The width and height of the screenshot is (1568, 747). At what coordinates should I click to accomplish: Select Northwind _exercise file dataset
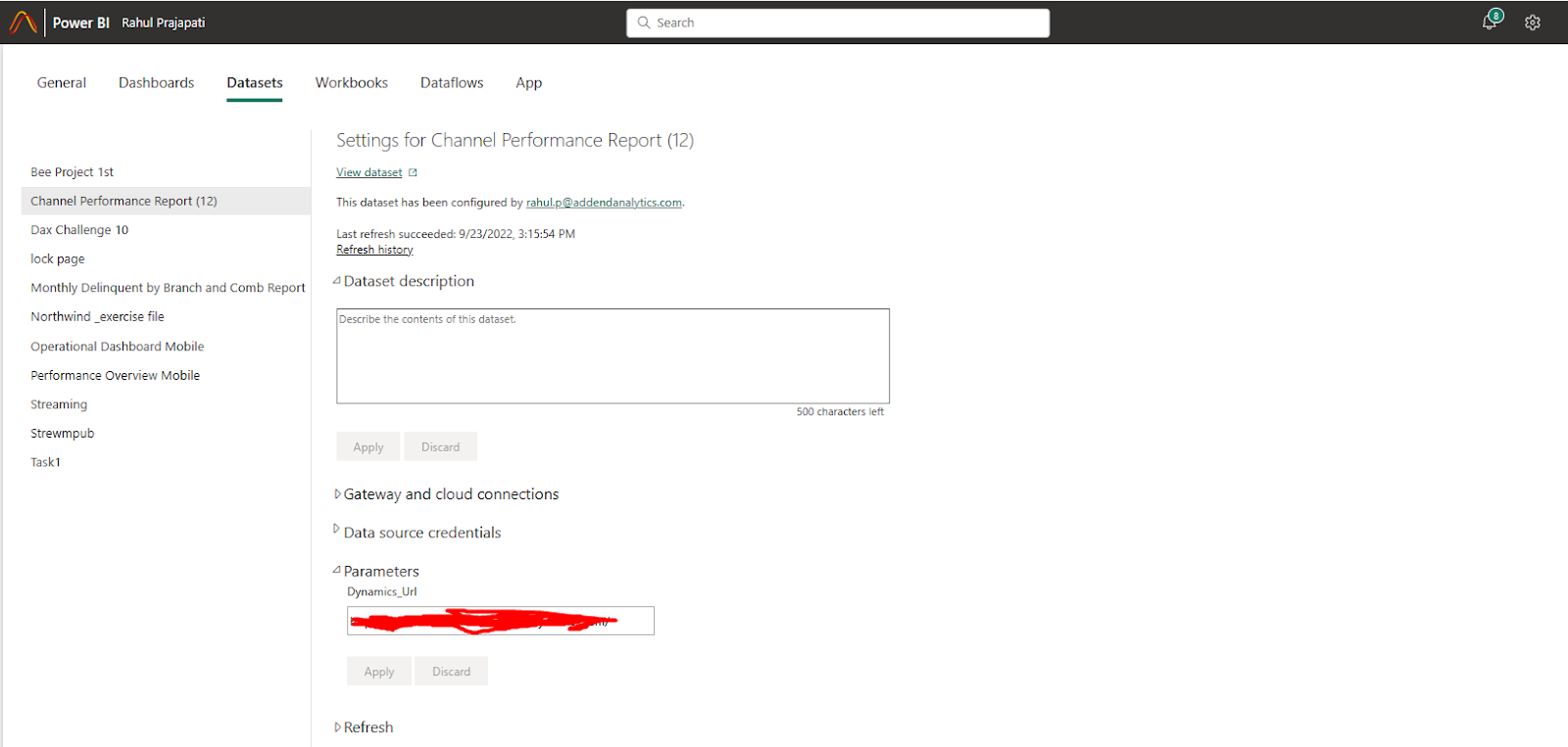click(97, 317)
